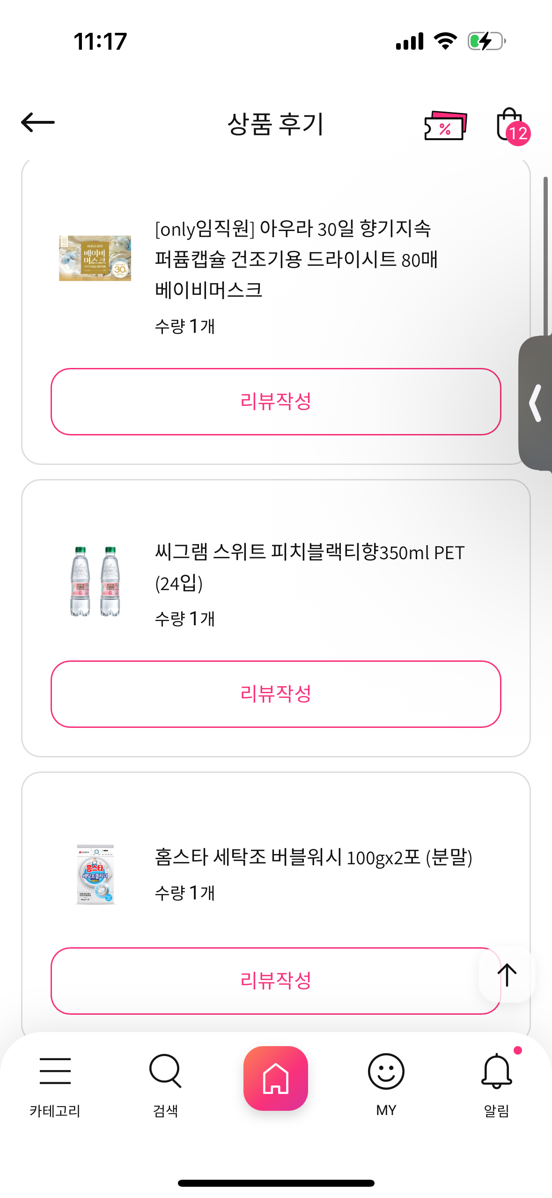Write review for 홈스타 세탁조 버블워시
Viewport: 552px width, 1198px height.
click(x=262, y=981)
